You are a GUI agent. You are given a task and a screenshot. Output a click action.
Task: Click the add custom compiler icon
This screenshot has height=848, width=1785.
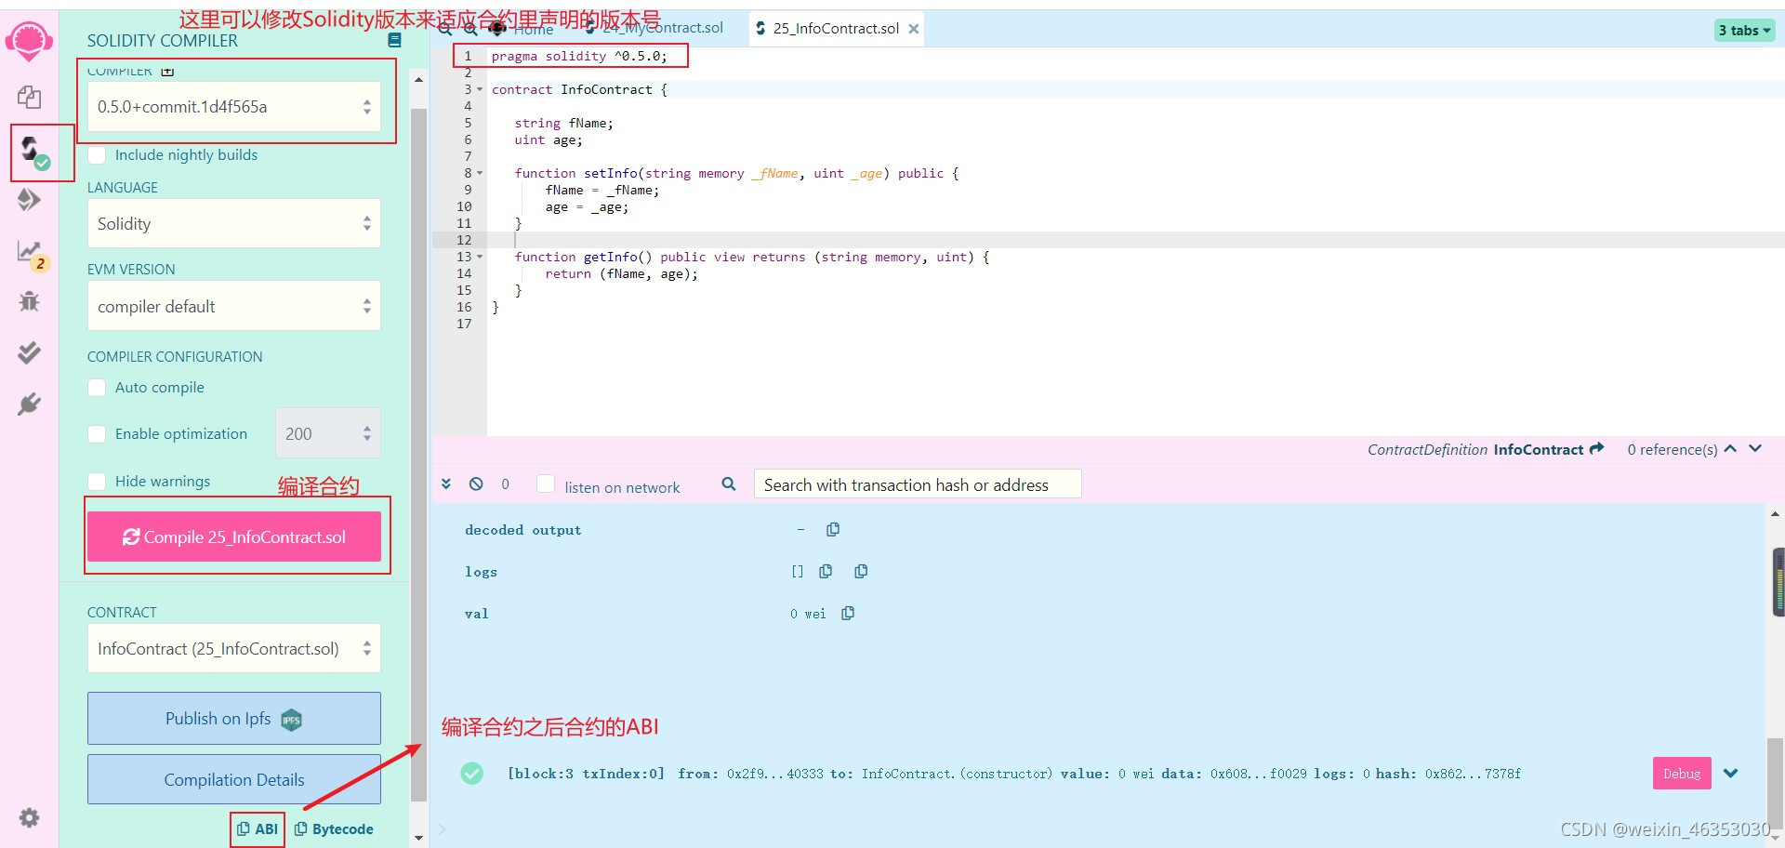(x=167, y=71)
